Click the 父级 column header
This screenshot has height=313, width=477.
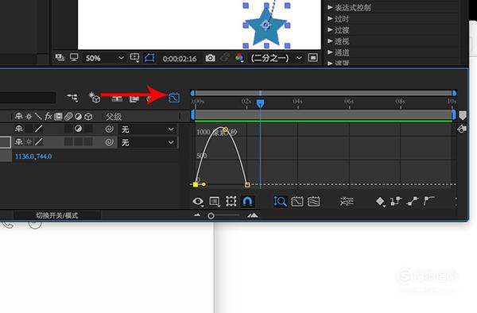pyautogui.click(x=114, y=117)
